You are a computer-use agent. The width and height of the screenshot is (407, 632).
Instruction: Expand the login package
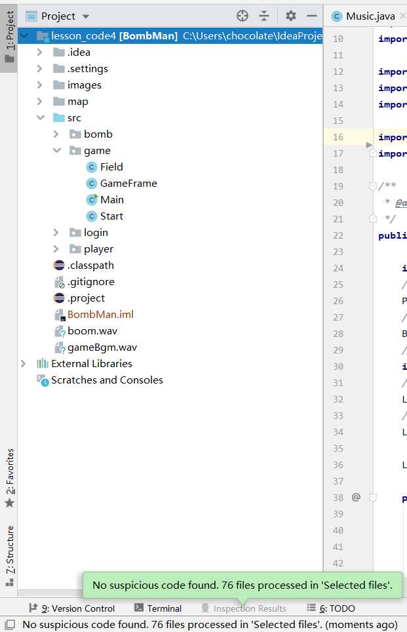(56, 233)
